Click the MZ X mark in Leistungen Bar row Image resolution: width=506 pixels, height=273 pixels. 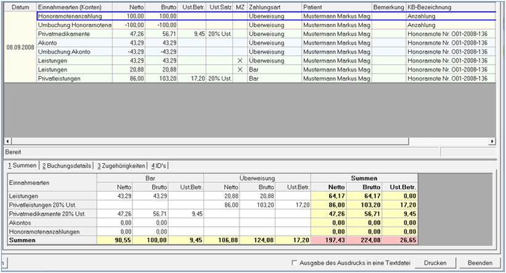240,70
